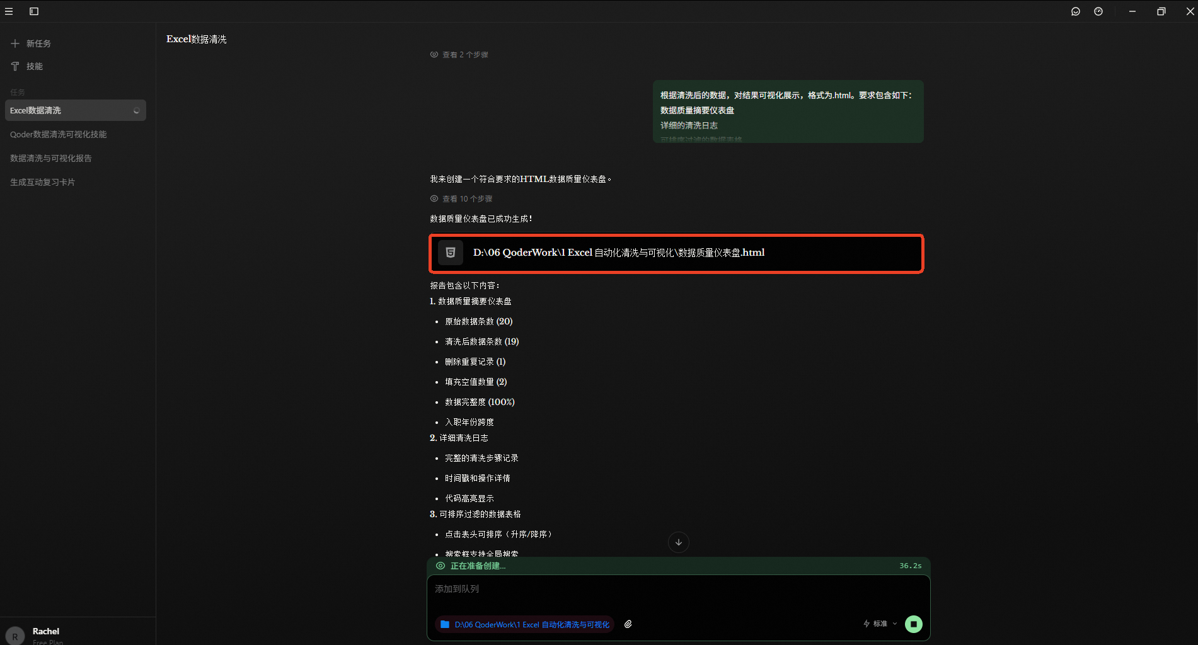Viewport: 1198px width, 645px height.
Task: Click the 技能 icon in sidebar
Action: [x=15, y=66]
